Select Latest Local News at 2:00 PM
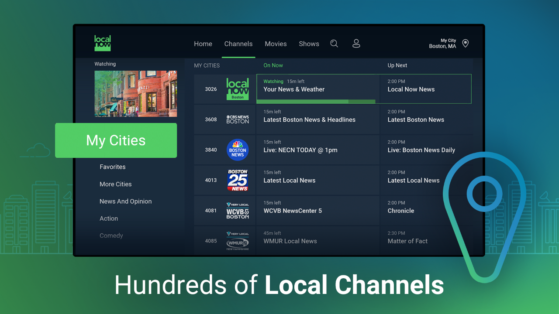The image size is (559, 314). point(426,180)
